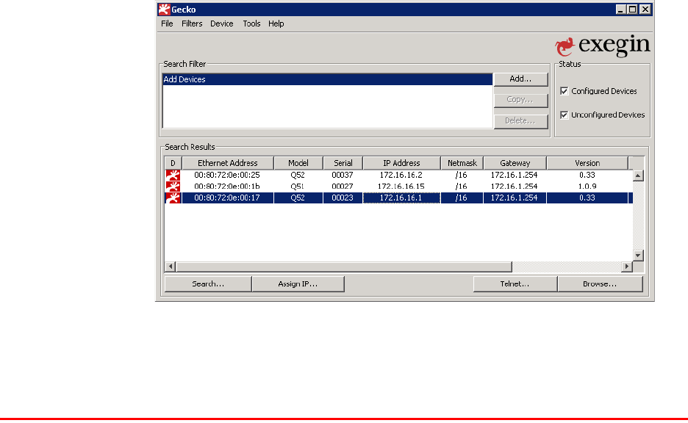Click the Q51 model cell
688x423 pixels.
(298, 187)
